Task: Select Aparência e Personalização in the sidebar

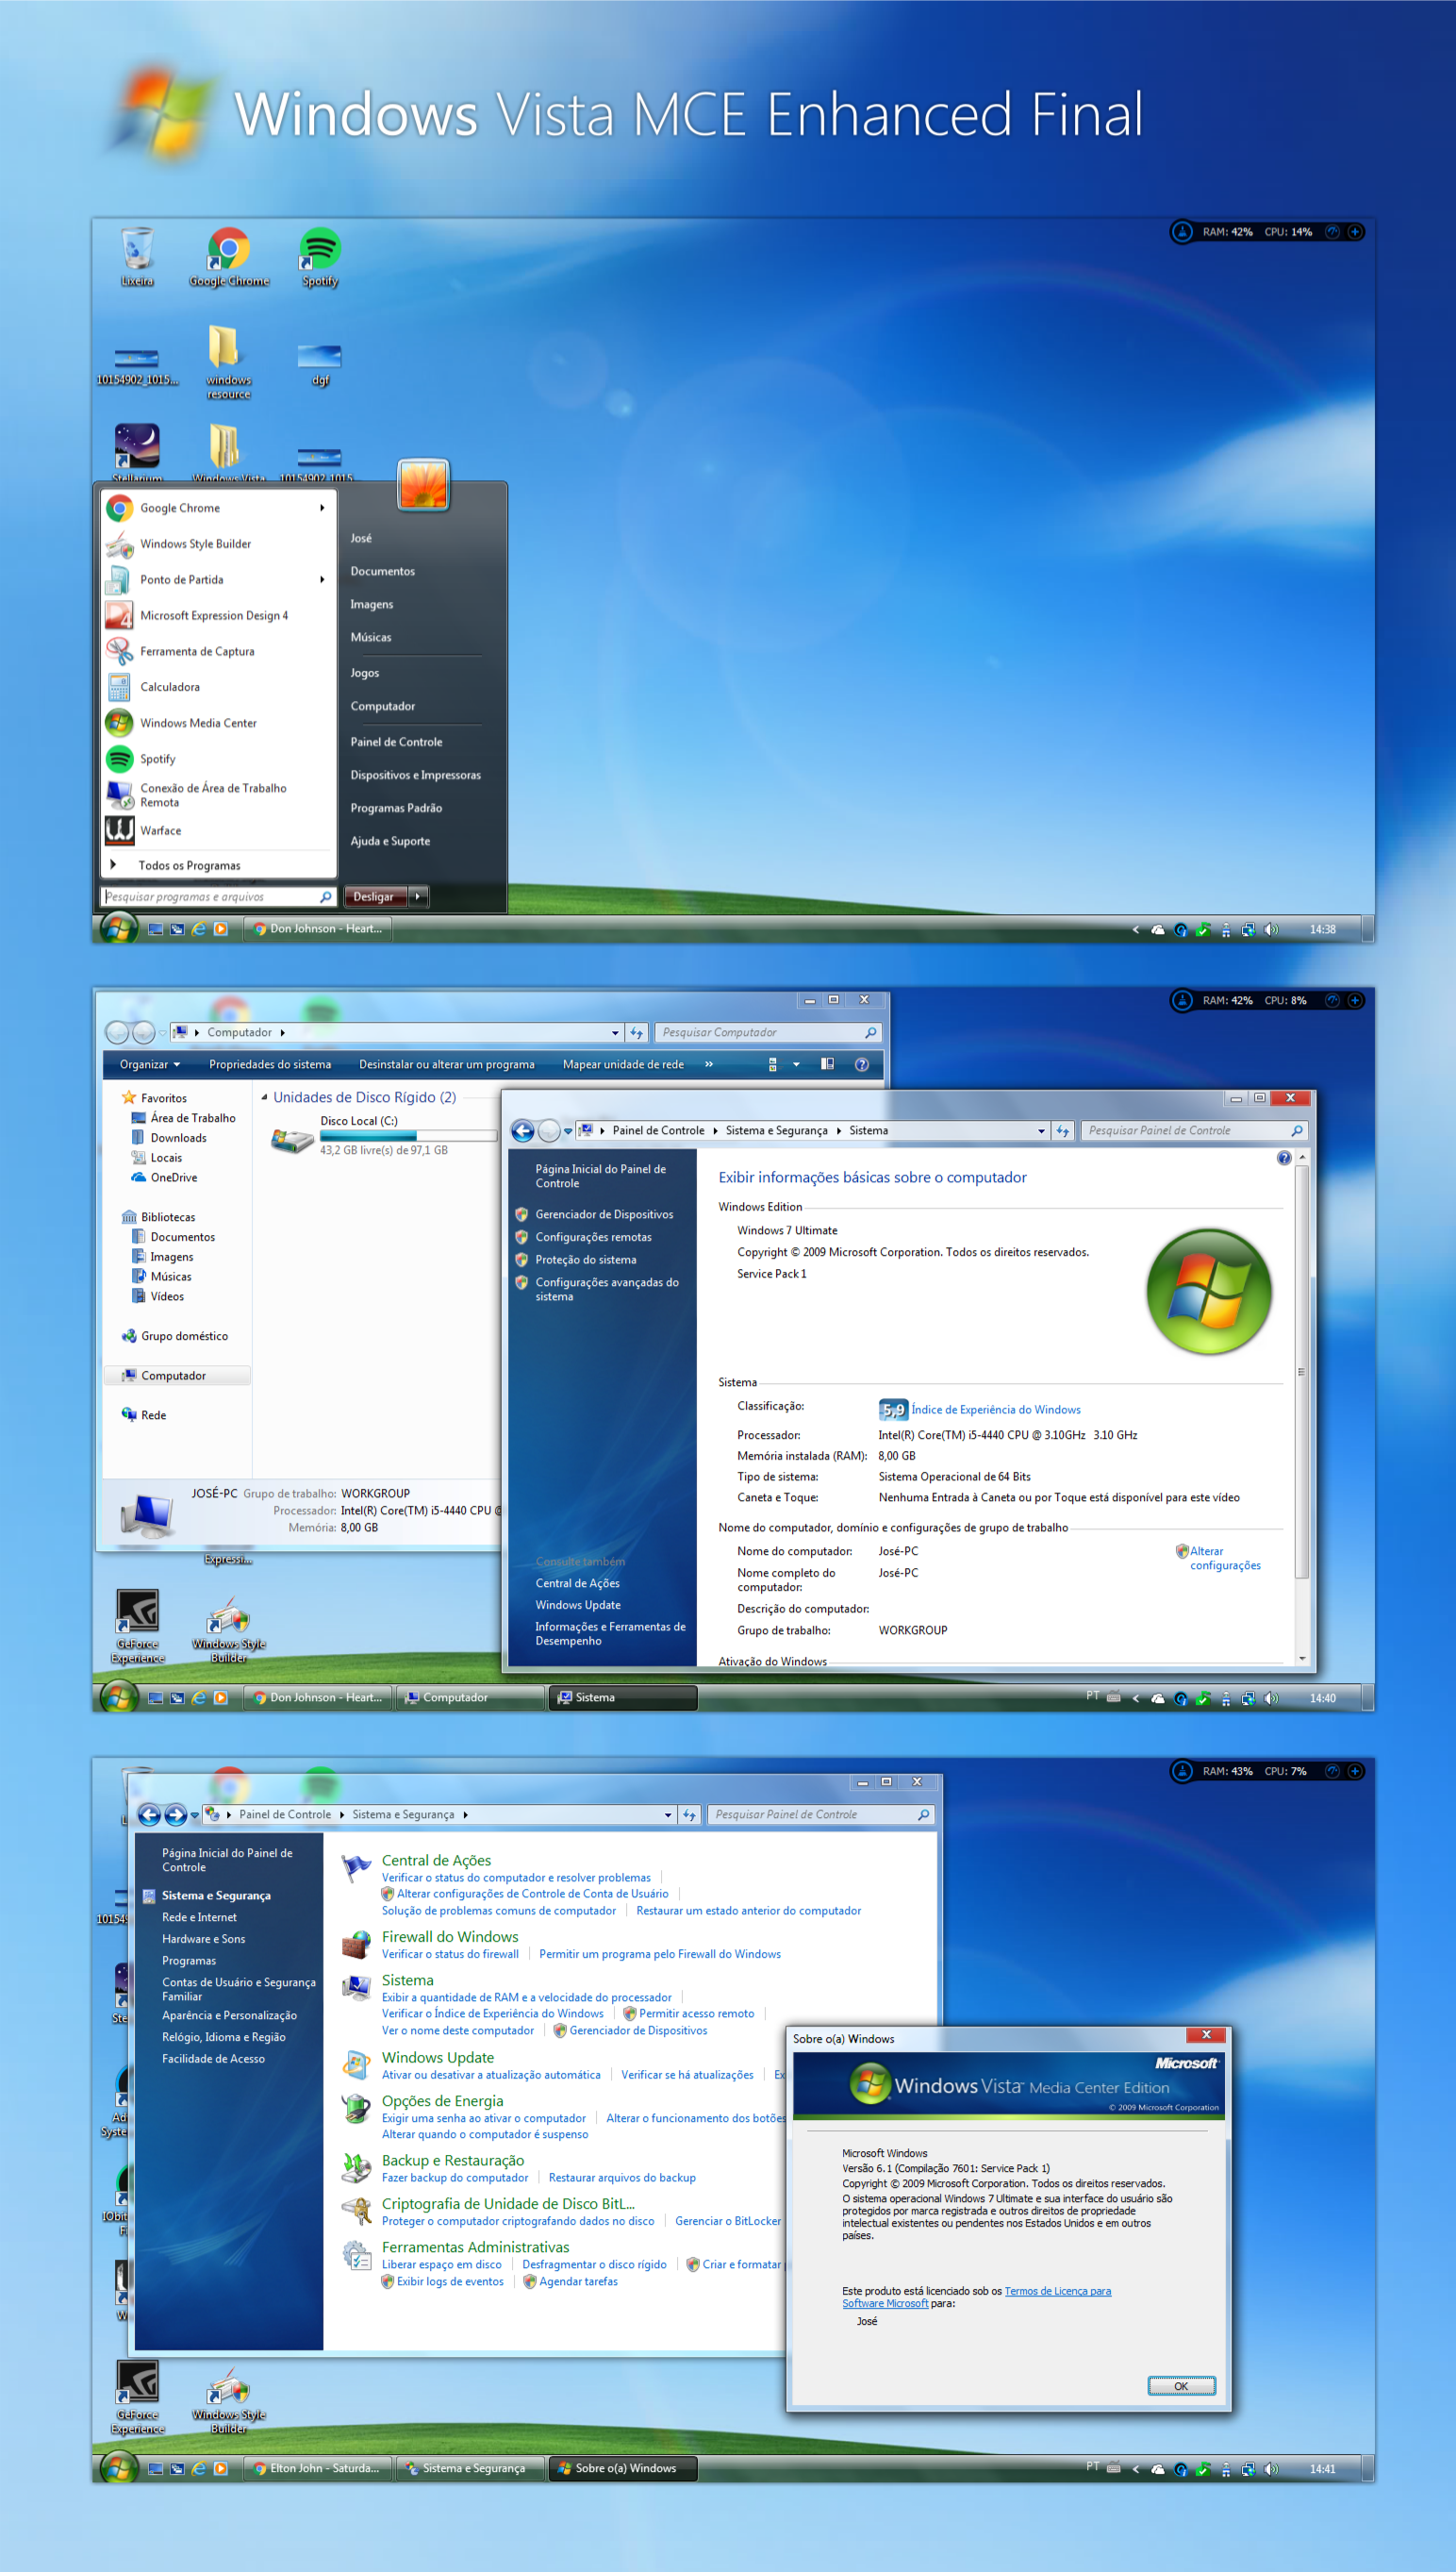Action: click(x=230, y=2015)
